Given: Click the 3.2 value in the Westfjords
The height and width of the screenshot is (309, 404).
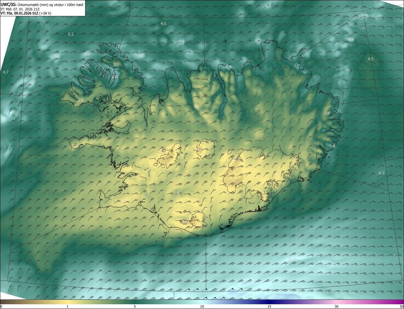Looking at the screenshot, I should pos(116,64).
